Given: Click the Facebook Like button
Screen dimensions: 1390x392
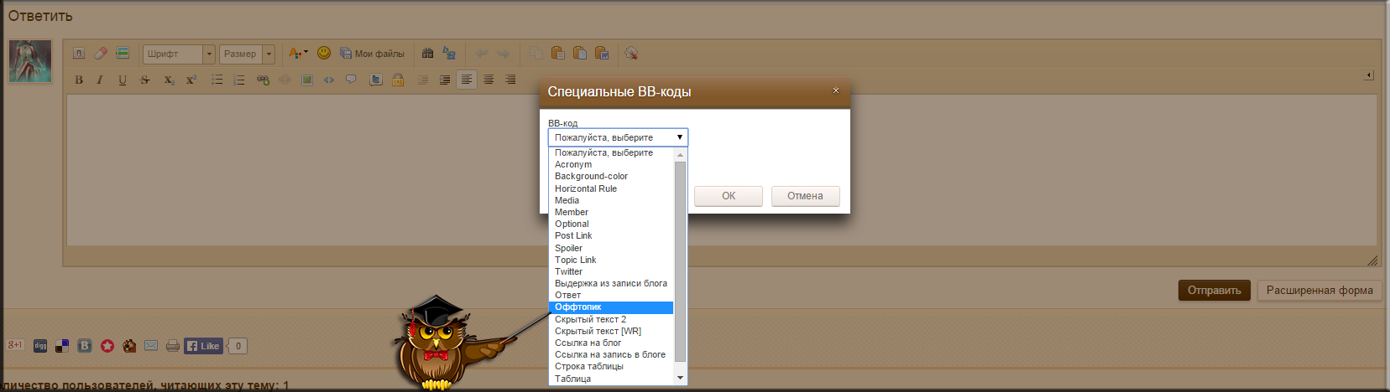Looking at the screenshot, I should (203, 346).
